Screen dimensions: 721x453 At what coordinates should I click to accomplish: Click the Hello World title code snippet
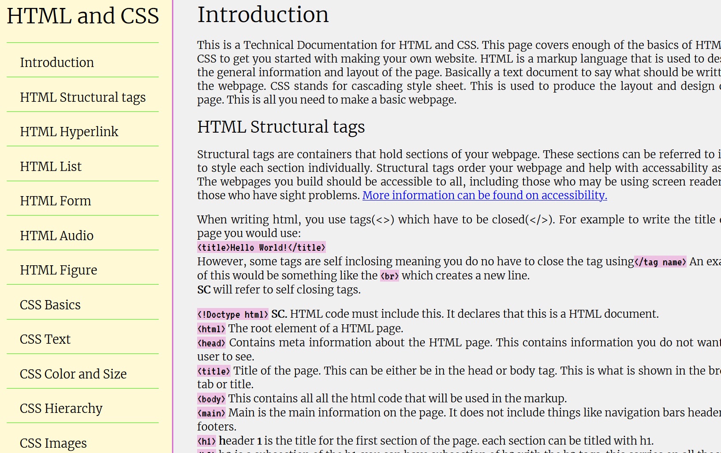[261, 248]
